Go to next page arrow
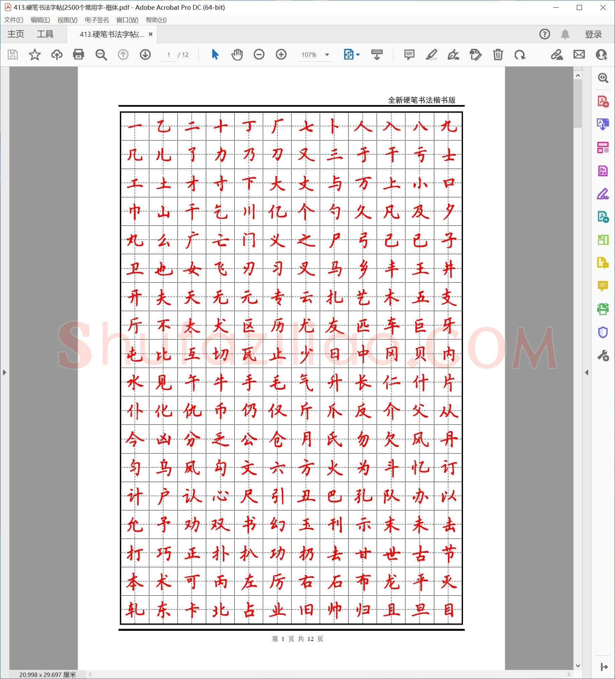 tap(145, 55)
